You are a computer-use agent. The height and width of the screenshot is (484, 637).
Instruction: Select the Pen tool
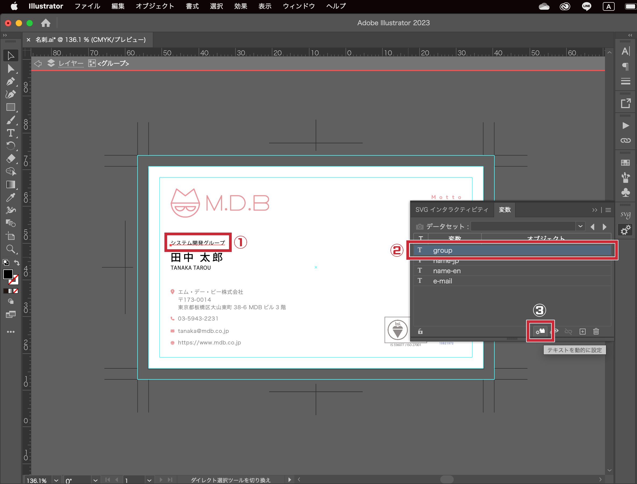(x=11, y=82)
